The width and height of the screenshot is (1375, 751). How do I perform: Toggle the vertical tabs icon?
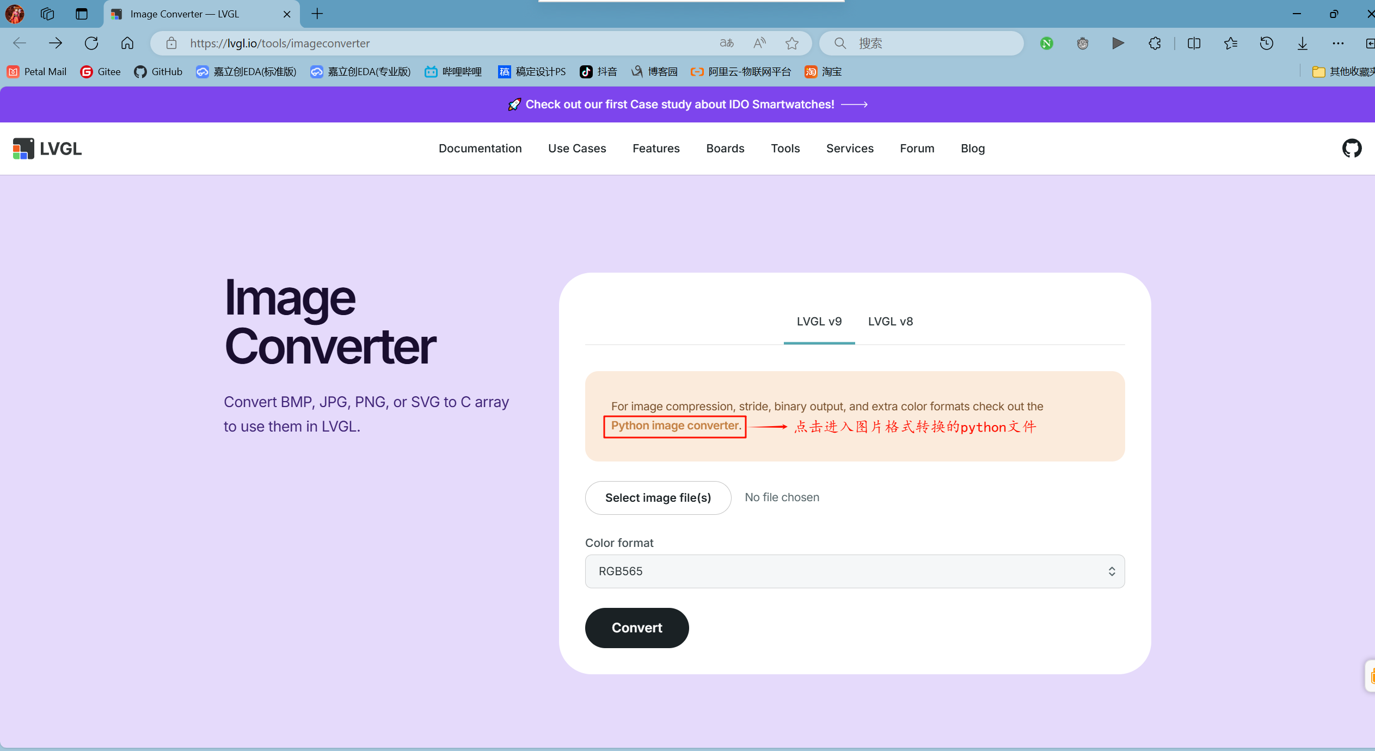click(82, 14)
